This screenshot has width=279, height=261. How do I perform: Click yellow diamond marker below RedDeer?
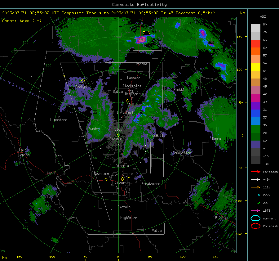(x=128, y=101)
